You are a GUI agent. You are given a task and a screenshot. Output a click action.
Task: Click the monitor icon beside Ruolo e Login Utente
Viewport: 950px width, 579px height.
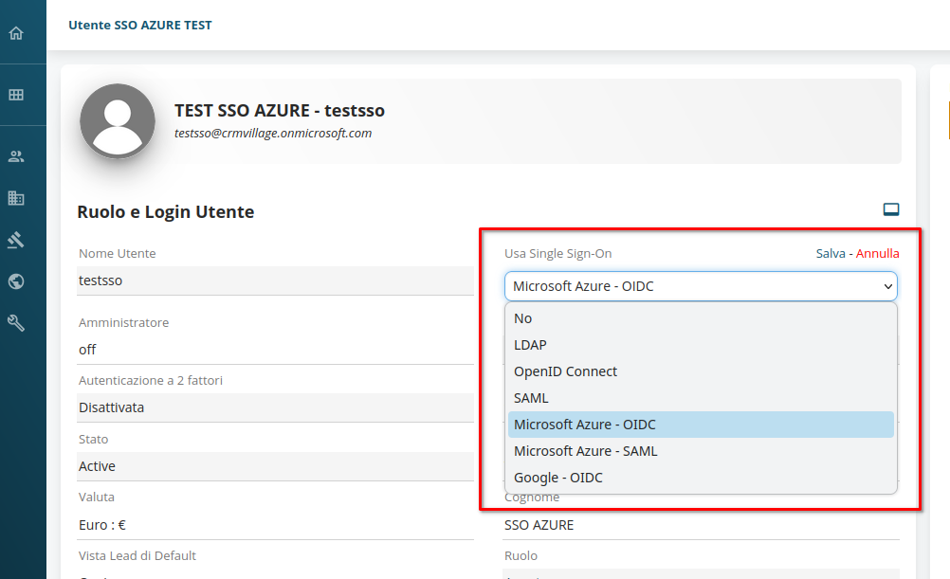[x=891, y=209]
